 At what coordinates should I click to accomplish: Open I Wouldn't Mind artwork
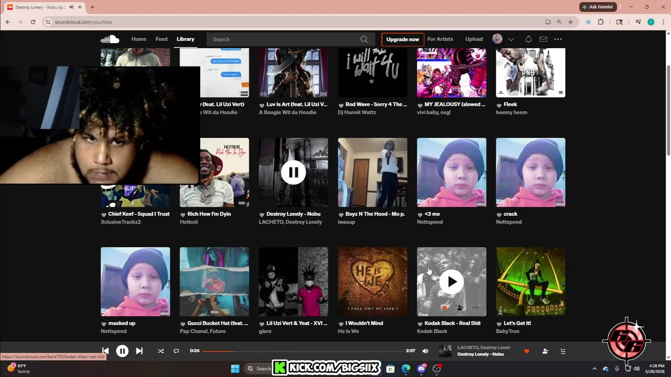[x=372, y=282]
